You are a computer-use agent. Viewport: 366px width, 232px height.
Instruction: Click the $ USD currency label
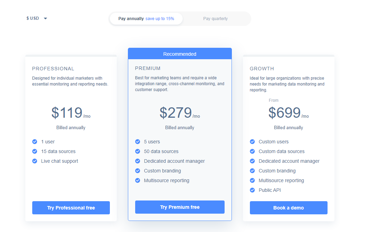coord(33,18)
